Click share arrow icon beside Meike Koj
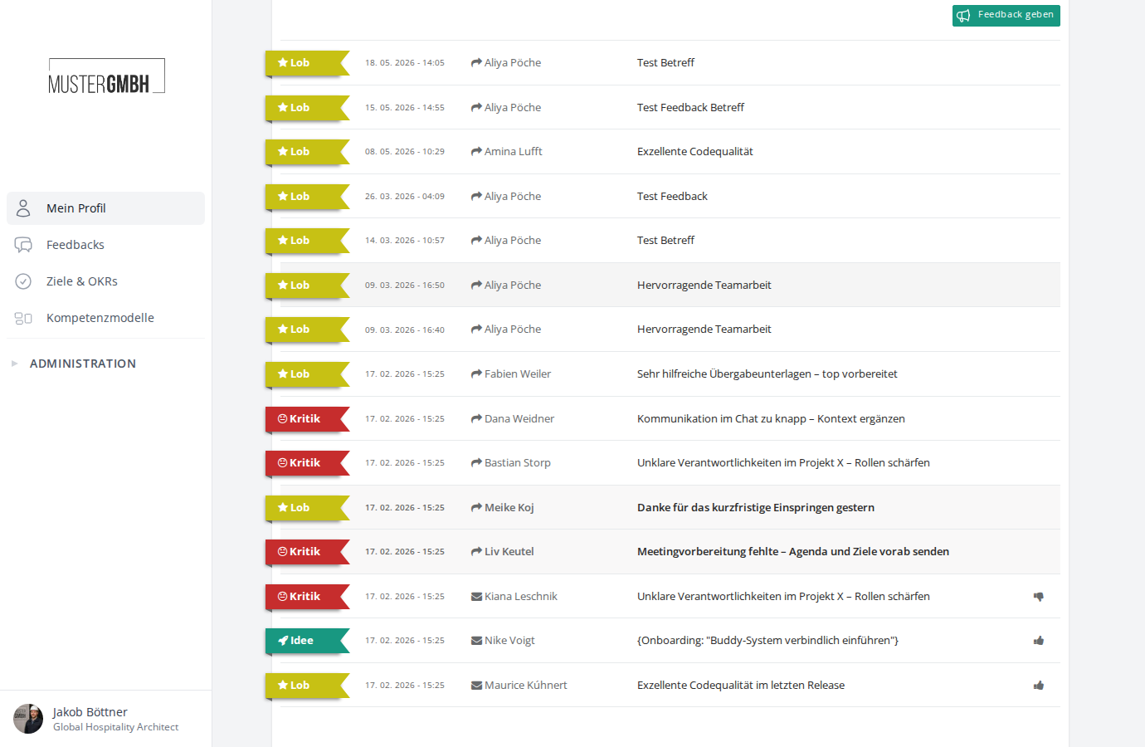 tap(476, 508)
